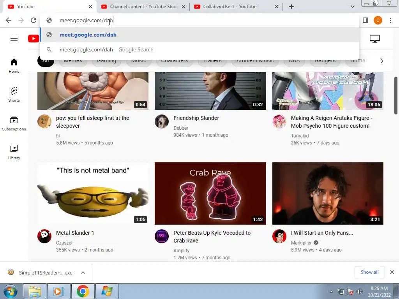Open the orange profile avatar C

pos(378,20)
